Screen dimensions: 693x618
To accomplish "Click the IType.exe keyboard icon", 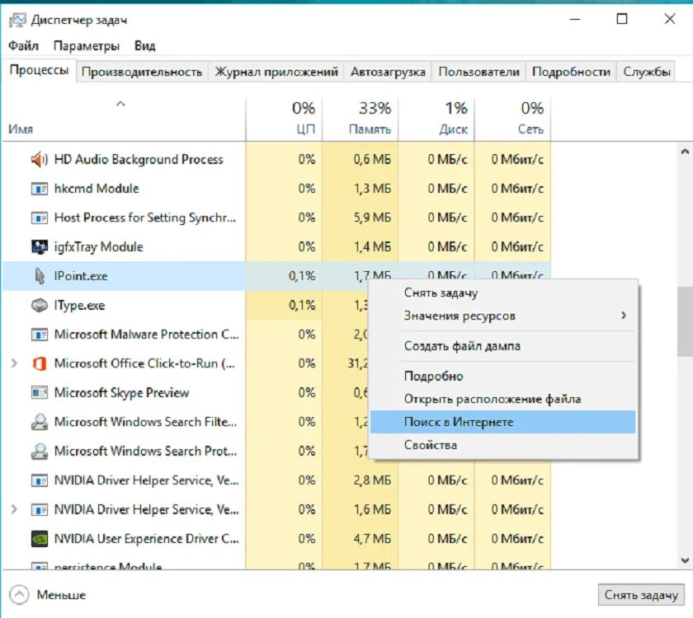I will coord(40,305).
